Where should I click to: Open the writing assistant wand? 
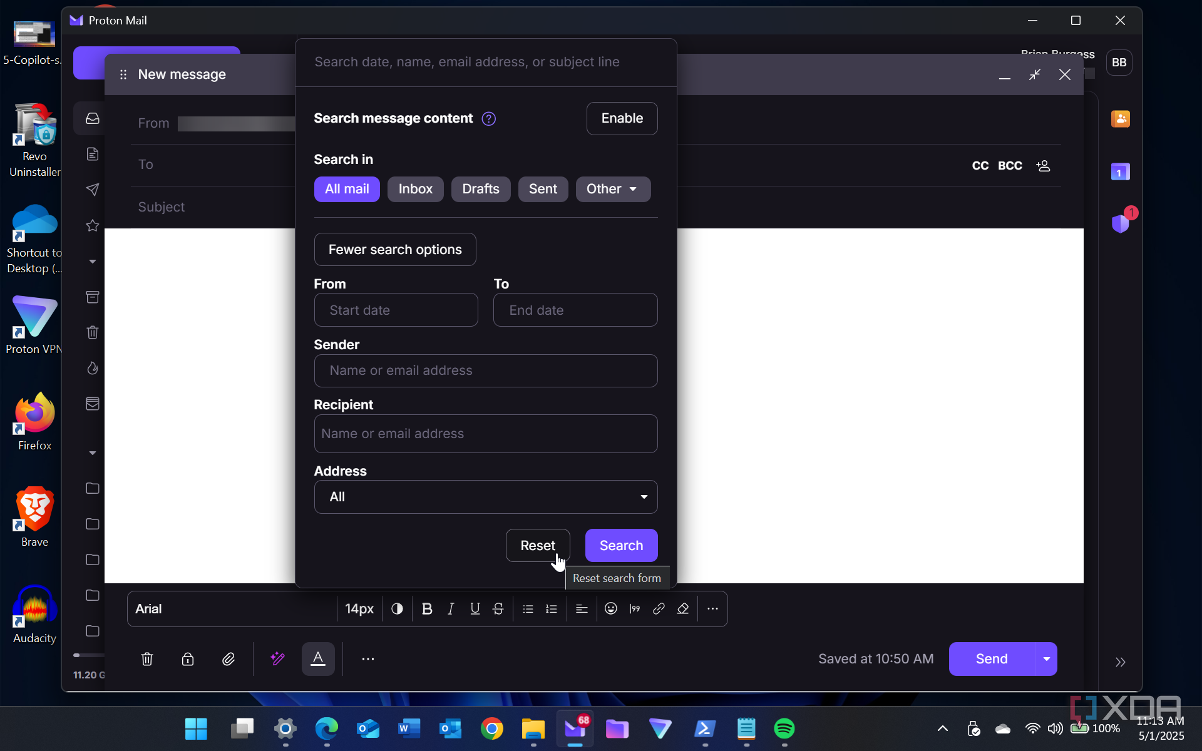click(277, 659)
